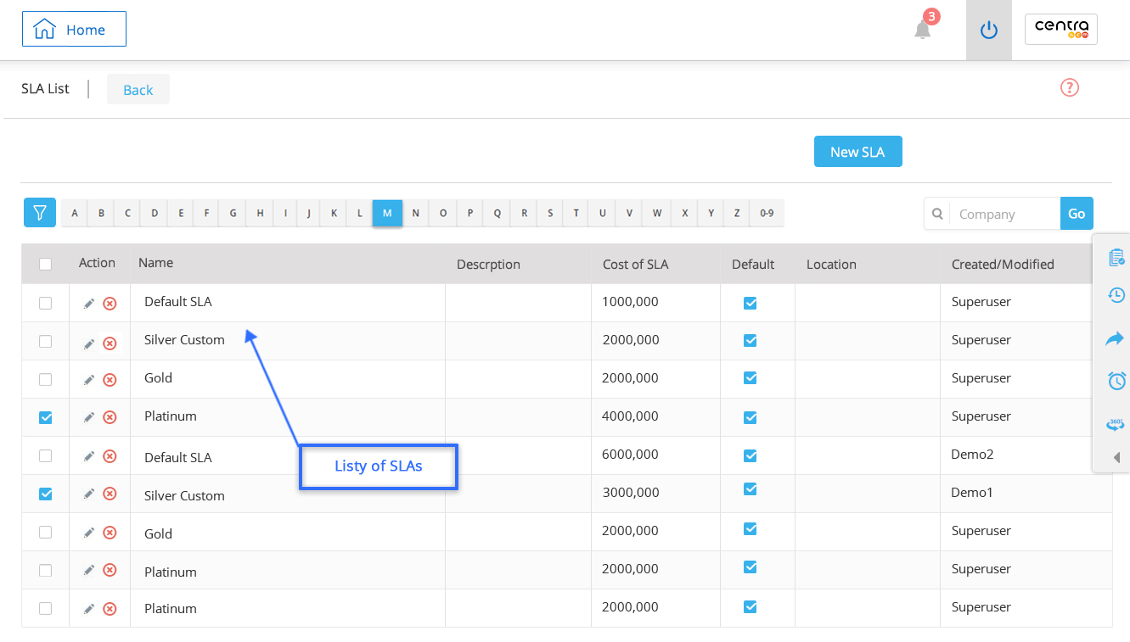The image size is (1130, 642).
Task: Select the share arrow icon in right sidebar
Action: click(x=1116, y=338)
